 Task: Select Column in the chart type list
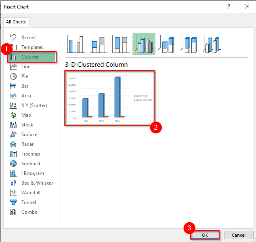30,57
